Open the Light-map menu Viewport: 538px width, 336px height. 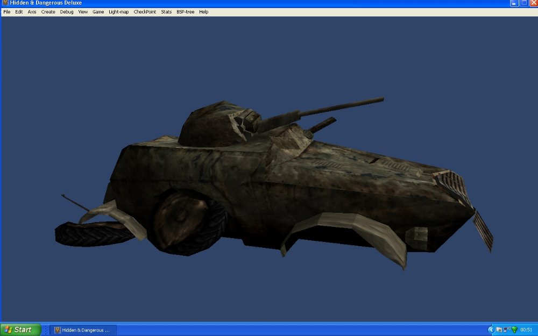click(118, 12)
